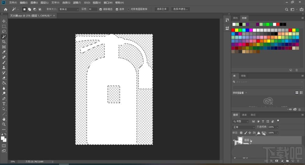Toggle lock transparent pixels
Viewport: 305px width, 165px height.
coord(241,133)
